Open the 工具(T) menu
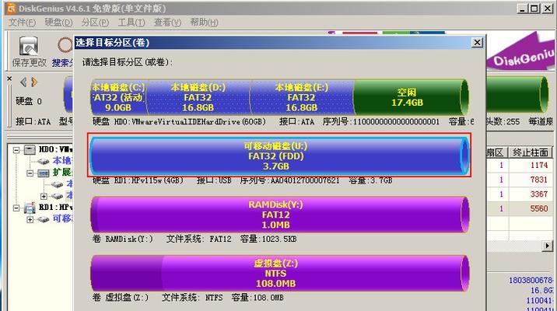557x311 pixels. [x=131, y=23]
